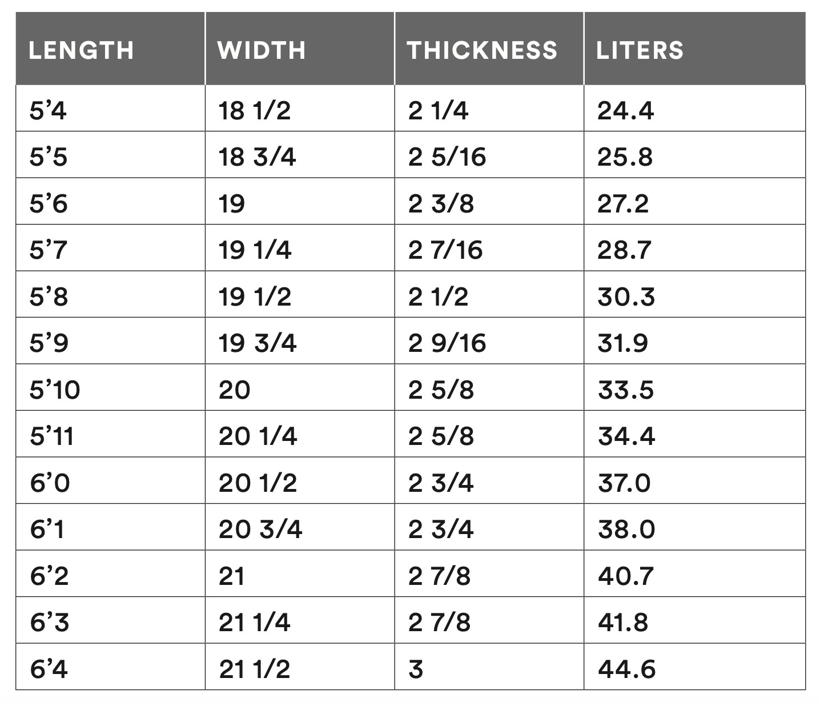Viewport: 820px width, 706px height.
Task: Click the 28.7 liters value
Action: tap(624, 250)
